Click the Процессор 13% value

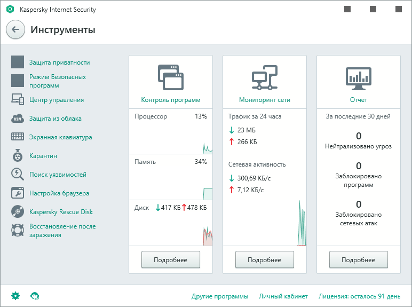click(x=201, y=116)
